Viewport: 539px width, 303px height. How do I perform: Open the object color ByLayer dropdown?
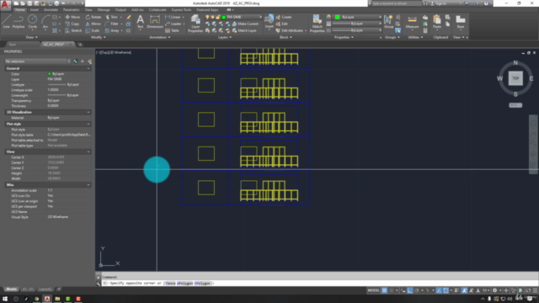(x=357, y=17)
